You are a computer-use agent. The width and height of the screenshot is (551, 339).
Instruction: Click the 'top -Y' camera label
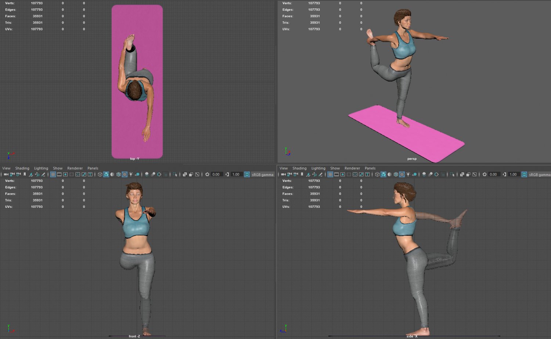pos(134,159)
